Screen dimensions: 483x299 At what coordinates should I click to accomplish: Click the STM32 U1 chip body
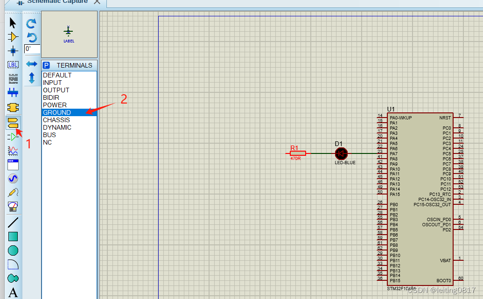(420, 199)
